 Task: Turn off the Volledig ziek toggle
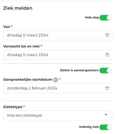106,127
